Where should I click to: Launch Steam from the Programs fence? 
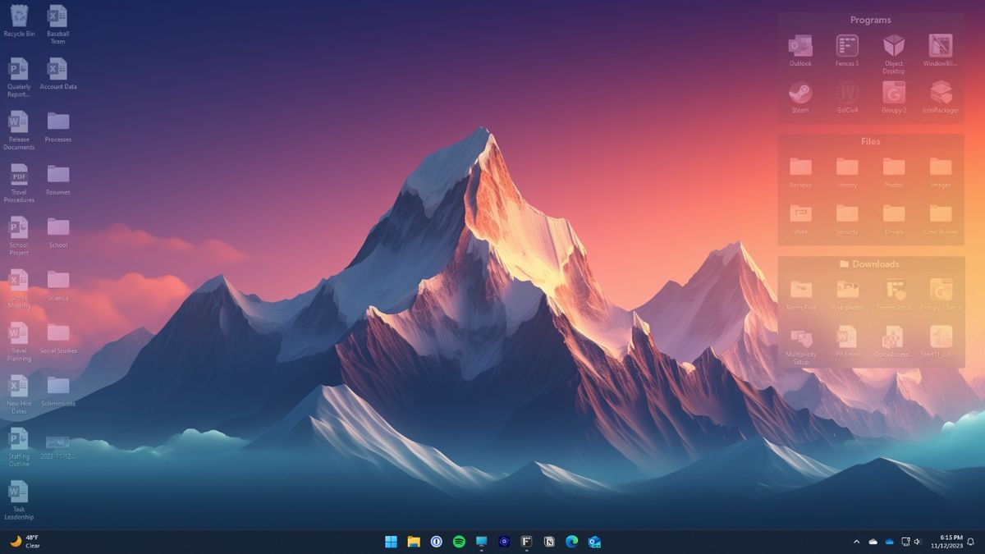pyautogui.click(x=800, y=97)
